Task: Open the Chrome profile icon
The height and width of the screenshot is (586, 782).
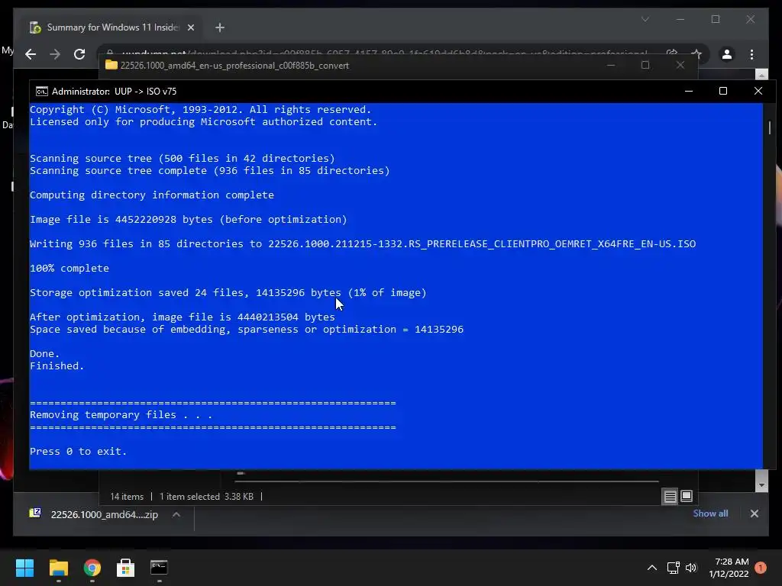Action: coord(727,54)
